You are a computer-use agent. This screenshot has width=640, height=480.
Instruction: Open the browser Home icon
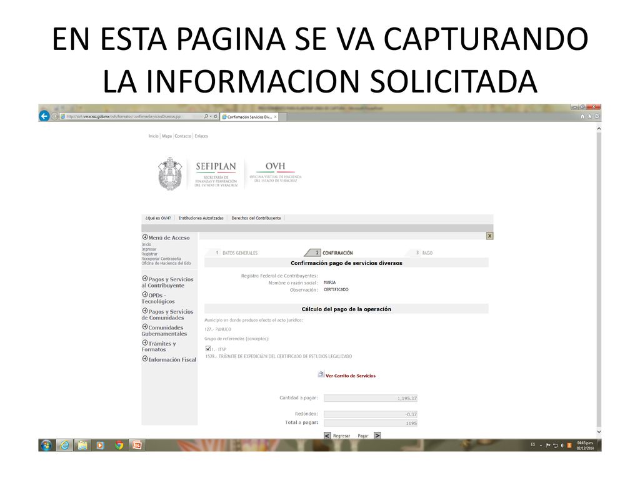coord(582,117)
